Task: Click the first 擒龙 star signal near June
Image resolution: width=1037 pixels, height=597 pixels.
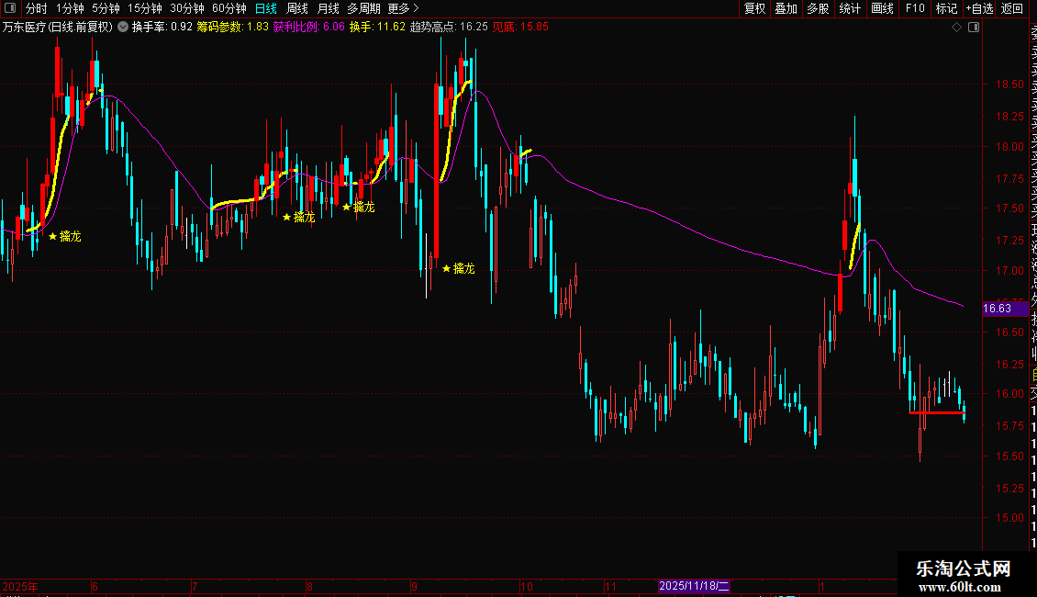Action: pyautogui.click(x=65, y=236)
